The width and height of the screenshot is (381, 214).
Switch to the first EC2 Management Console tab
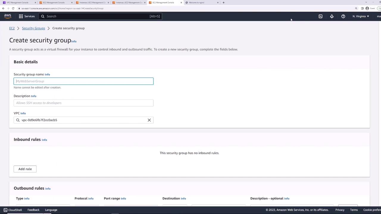54,3
